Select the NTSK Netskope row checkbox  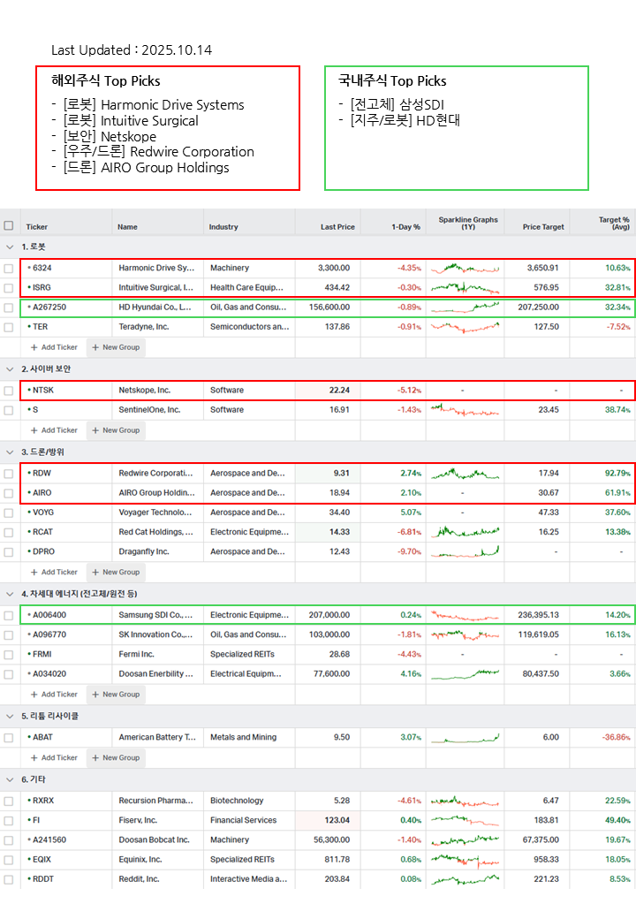(x=9, y=390)
